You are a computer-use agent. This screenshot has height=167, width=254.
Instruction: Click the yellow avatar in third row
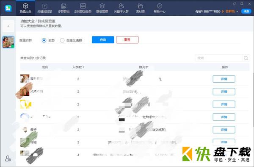point(25,104)
